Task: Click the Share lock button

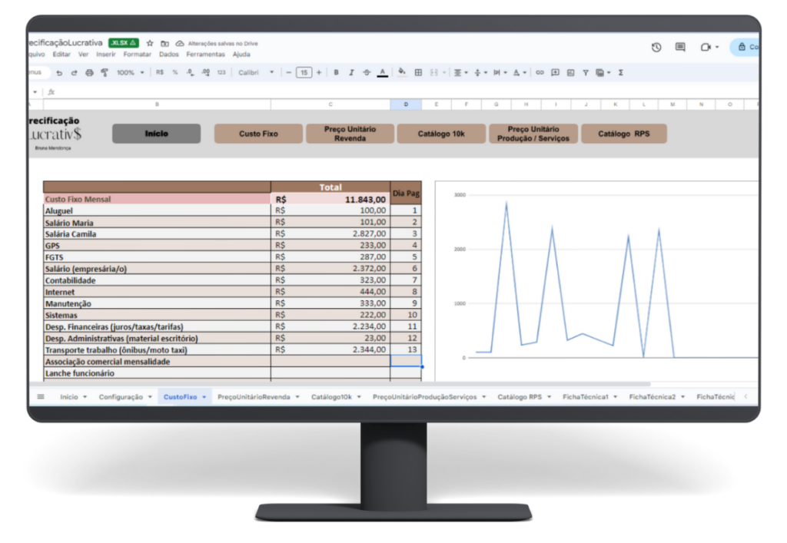Action: click(745, 47)
